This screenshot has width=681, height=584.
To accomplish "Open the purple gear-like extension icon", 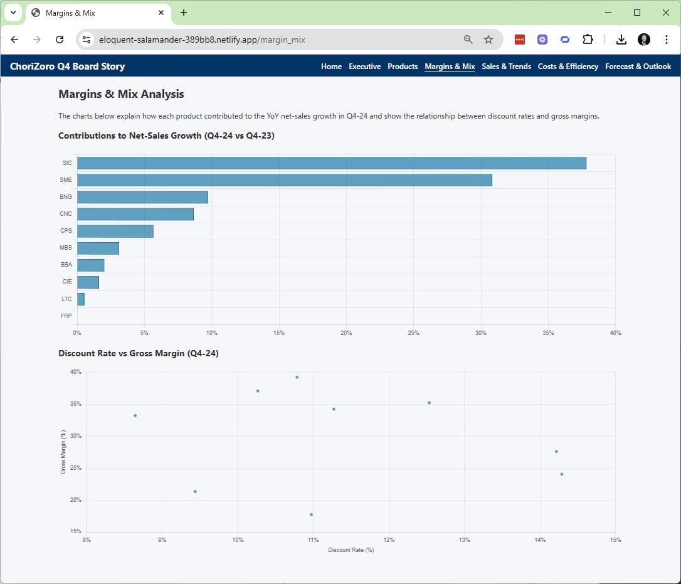I will 542,40.
